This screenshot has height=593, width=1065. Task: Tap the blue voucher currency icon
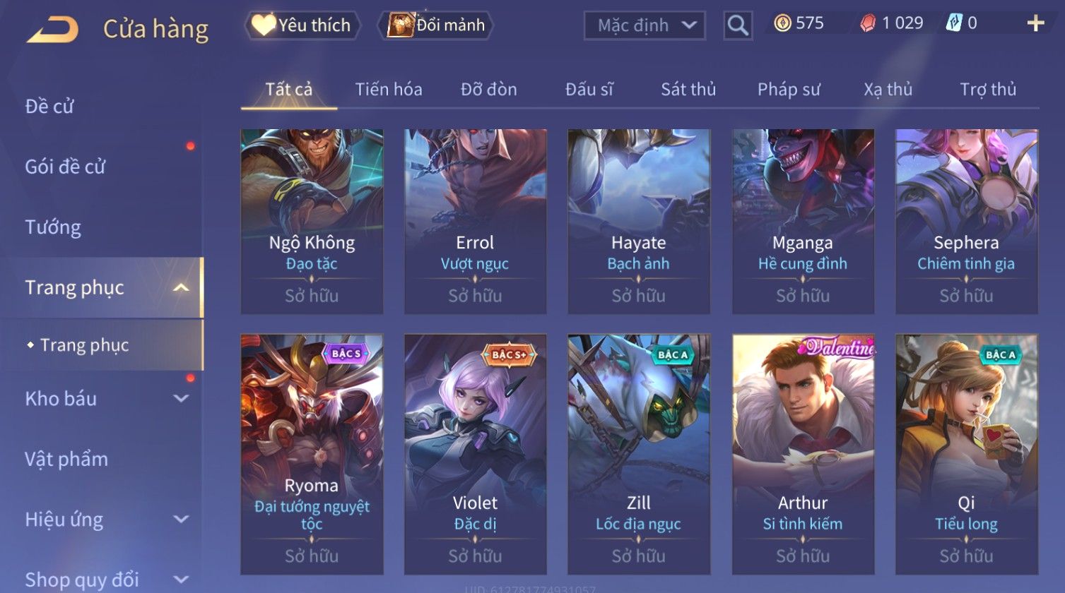coord(953,23)
